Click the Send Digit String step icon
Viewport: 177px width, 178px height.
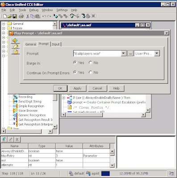point(15,101)
